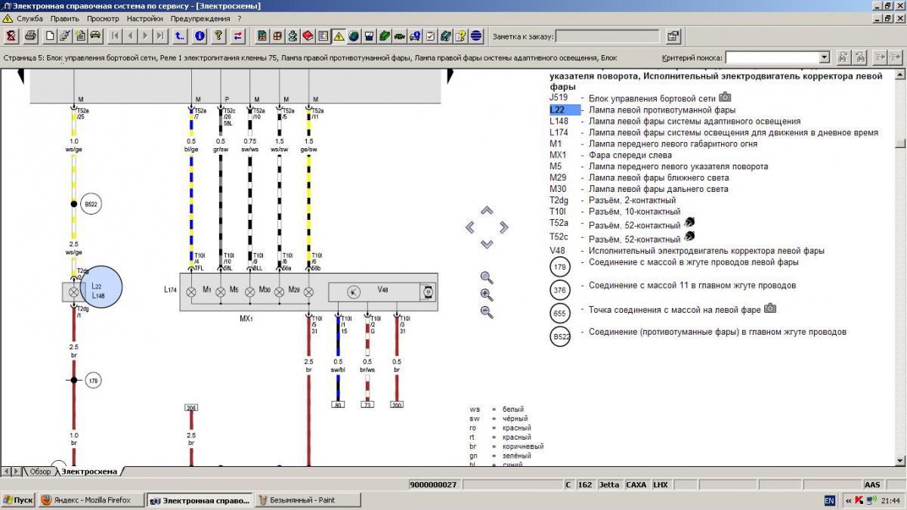
Task: Select the highlighted L22 legend code
Action: (x=565, y=110)
